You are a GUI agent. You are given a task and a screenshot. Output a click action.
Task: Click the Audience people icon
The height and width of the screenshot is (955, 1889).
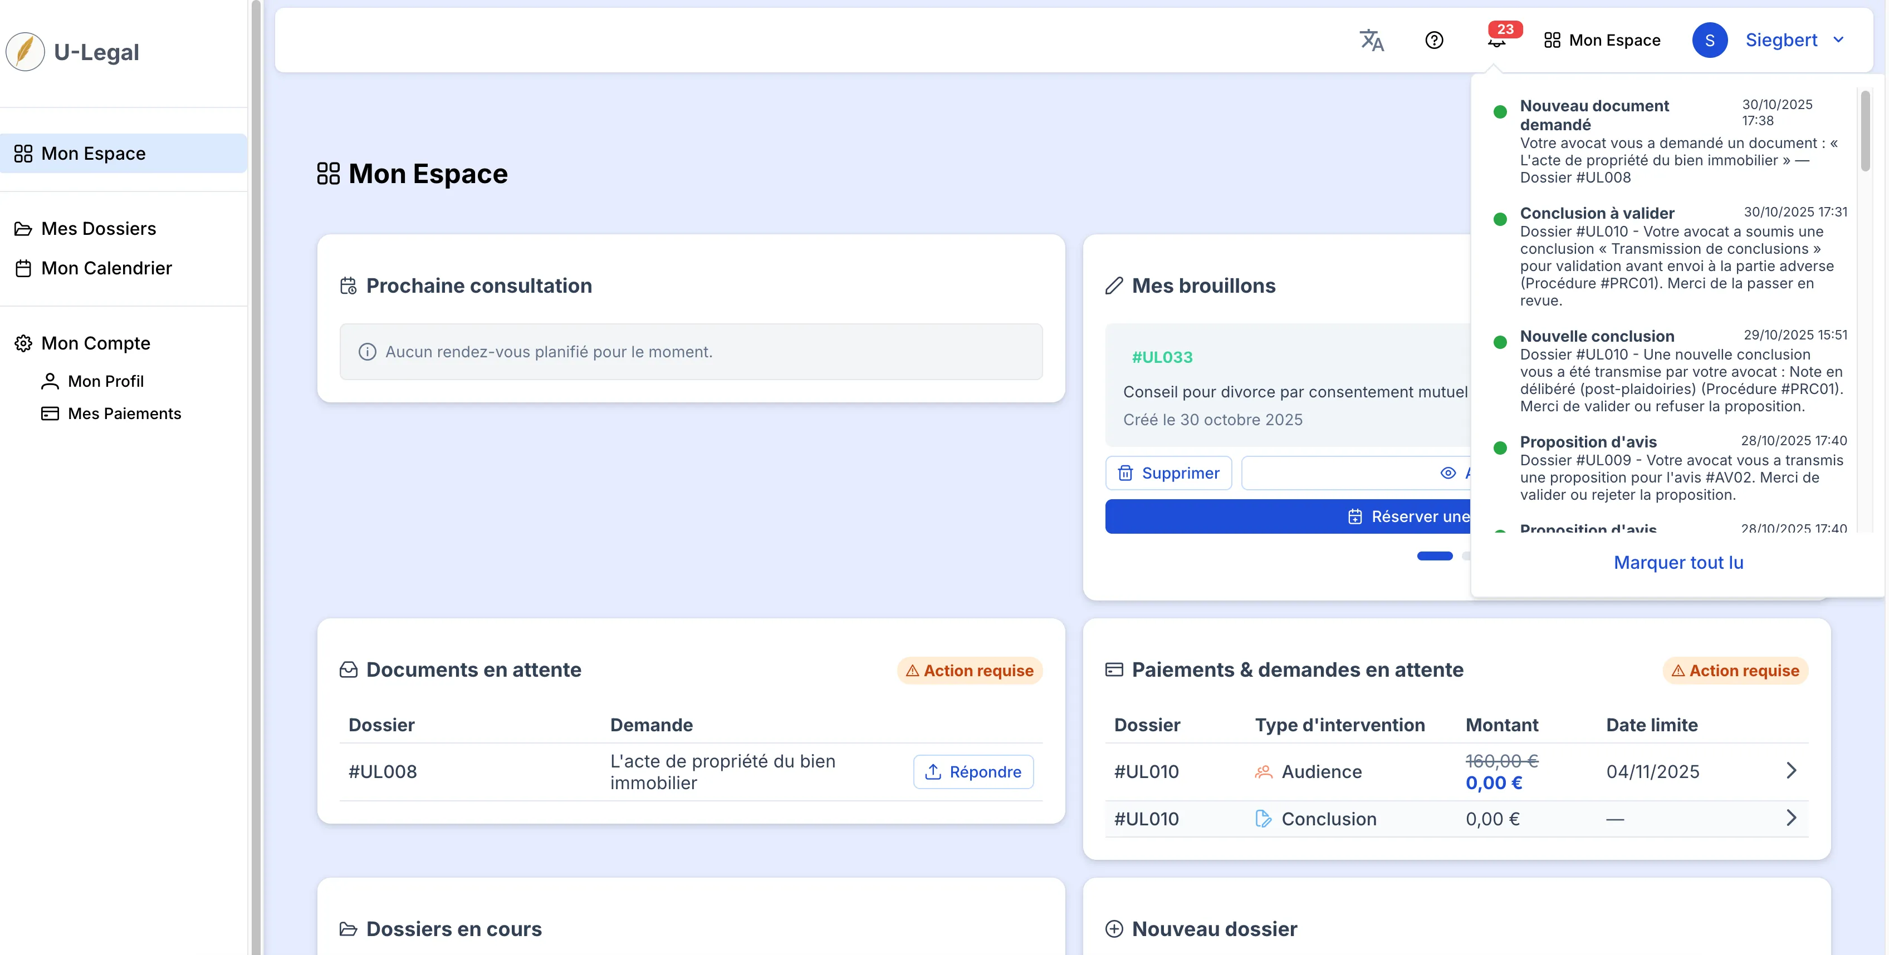1262,772
